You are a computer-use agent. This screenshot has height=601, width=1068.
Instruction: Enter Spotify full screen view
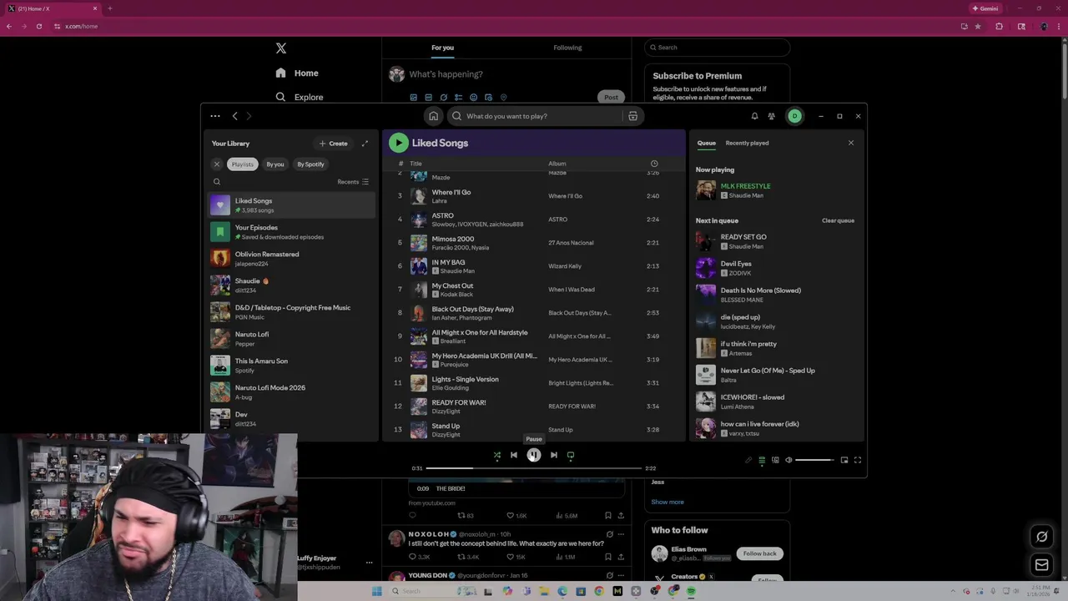click(858, 460)
